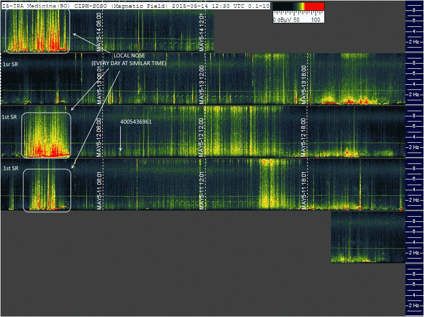Image resolution: width=424 pixels, height=317 pixels.
Task: Click the 1st SR label on May 12 row
Action: click(x=10, y=117)
